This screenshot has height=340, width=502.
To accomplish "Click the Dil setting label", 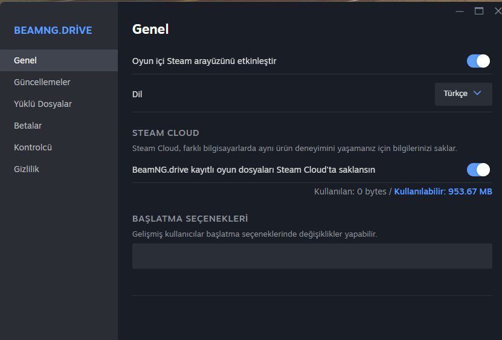I will (137, 94).
